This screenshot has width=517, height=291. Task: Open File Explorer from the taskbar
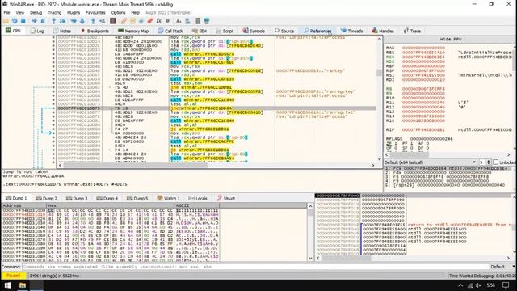pos(23,285)
